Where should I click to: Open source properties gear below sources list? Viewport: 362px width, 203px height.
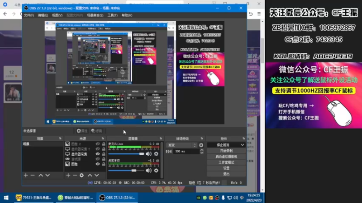click(x=82, y=175)
